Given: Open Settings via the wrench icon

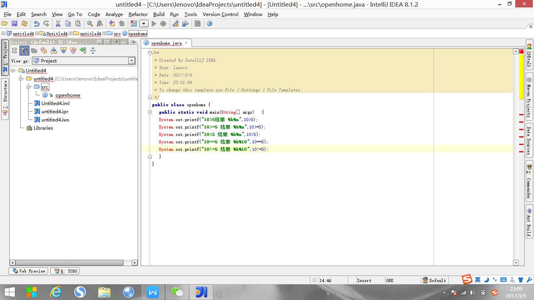Looking at the screenshot, I should click(176, 24).
